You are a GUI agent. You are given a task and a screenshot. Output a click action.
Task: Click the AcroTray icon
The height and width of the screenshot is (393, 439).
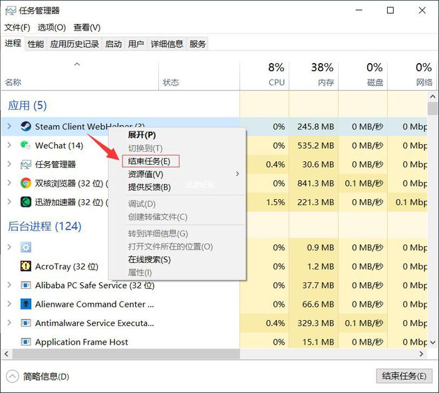point(26,266)
